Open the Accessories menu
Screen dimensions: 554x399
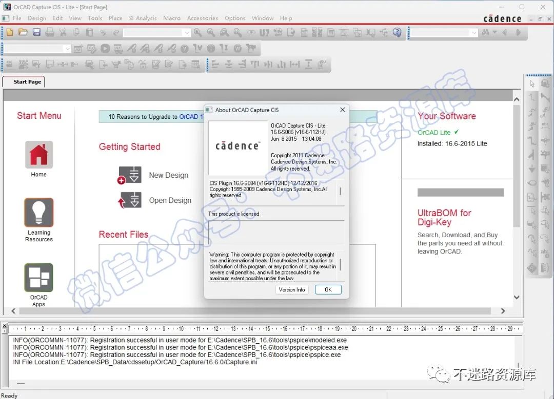tap(203, 18)
